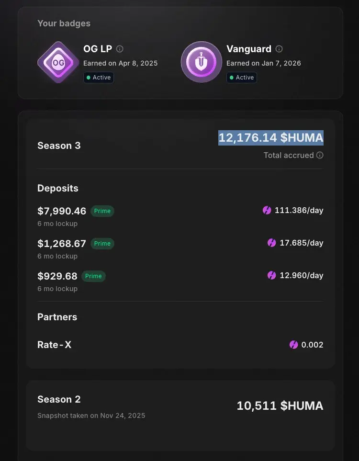
Task: Click the feather icon beside 12.960/day
Action: point(271,275)
